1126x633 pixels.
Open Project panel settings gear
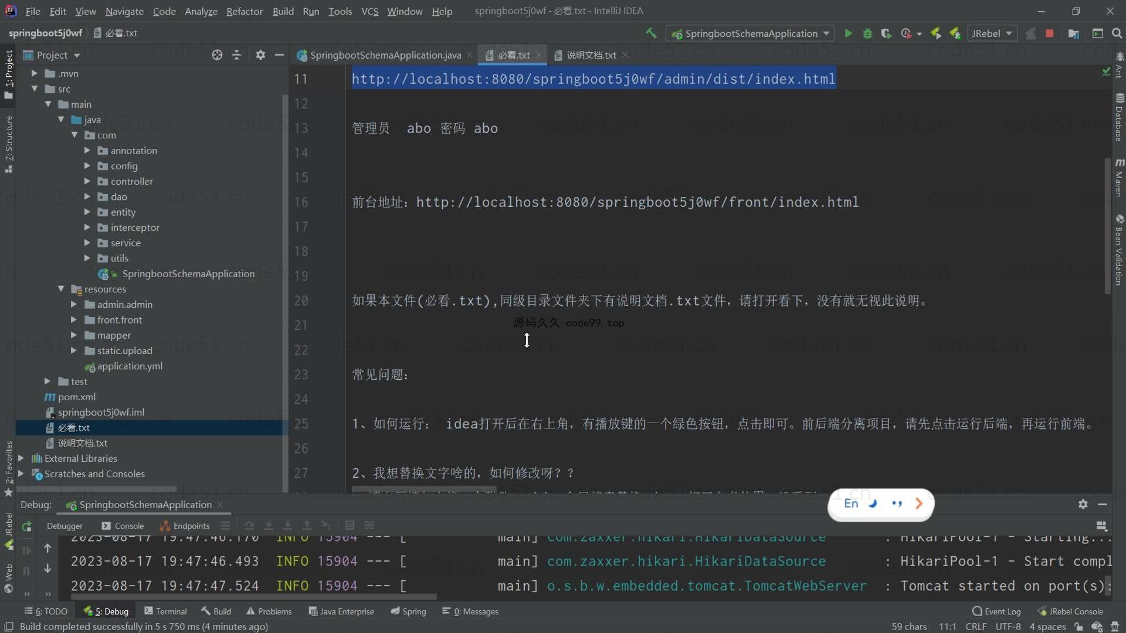tap(260, 55)
